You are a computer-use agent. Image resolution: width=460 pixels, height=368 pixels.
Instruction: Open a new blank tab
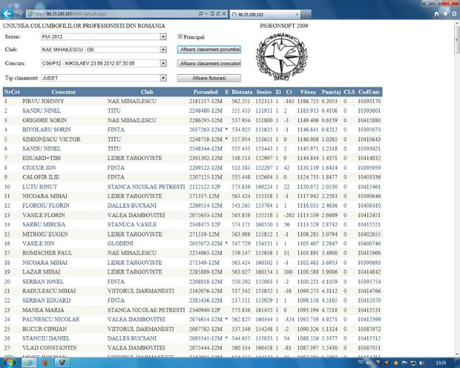pos(306,14)
